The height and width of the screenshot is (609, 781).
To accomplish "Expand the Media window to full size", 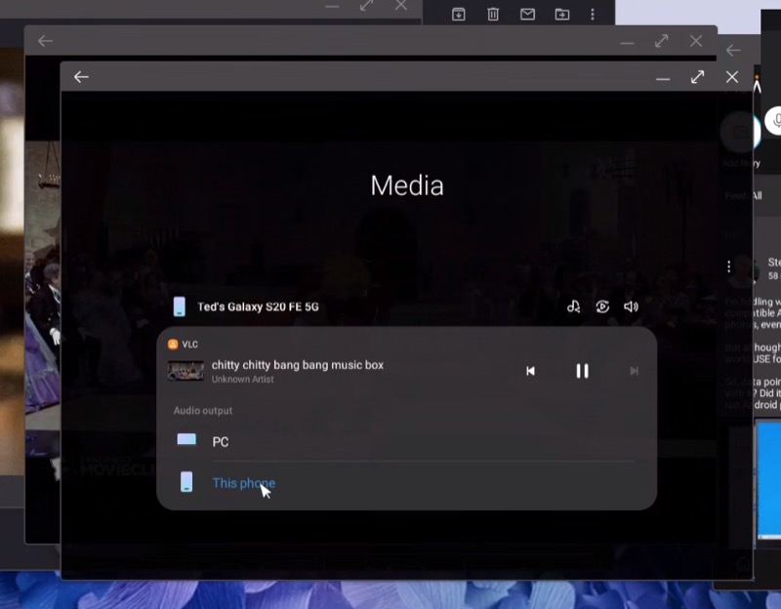I will 697,77.
